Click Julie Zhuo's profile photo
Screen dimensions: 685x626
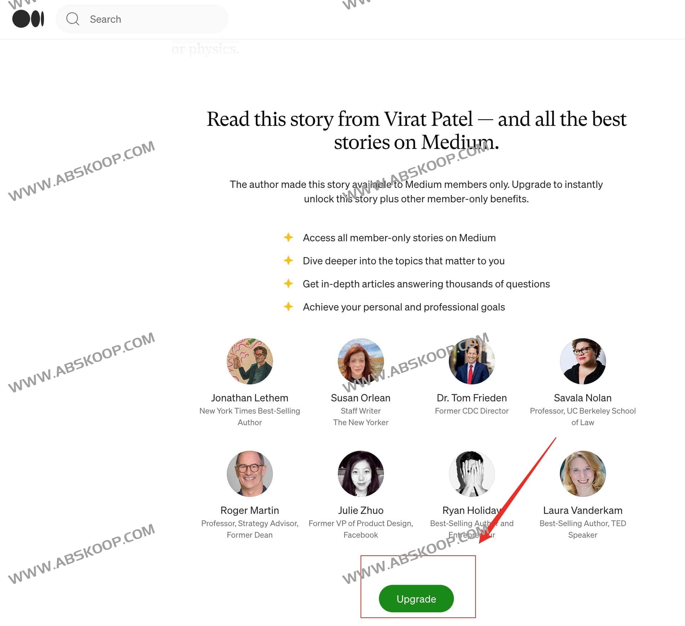point(361,473)
